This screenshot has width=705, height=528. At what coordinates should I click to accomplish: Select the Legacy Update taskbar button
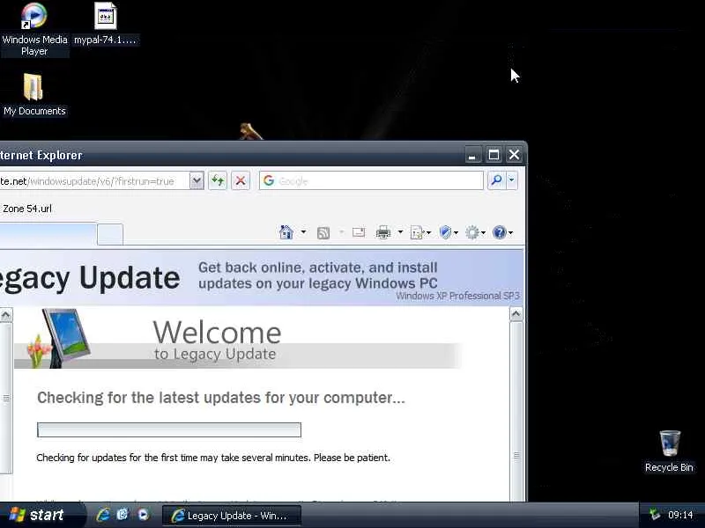tap(232, 516)
